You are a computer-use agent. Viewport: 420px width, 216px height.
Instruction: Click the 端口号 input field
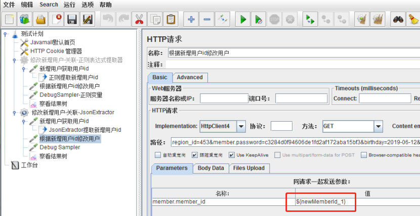302,98
